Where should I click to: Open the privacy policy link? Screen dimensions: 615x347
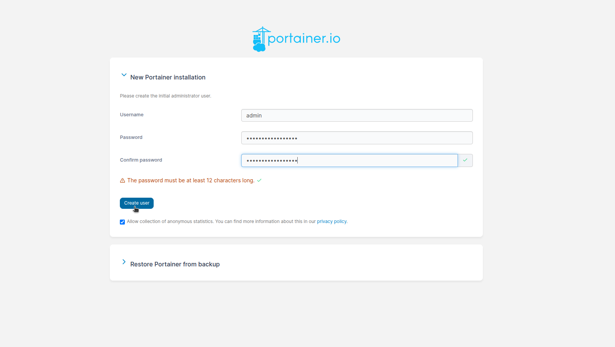tap(332, 221)
